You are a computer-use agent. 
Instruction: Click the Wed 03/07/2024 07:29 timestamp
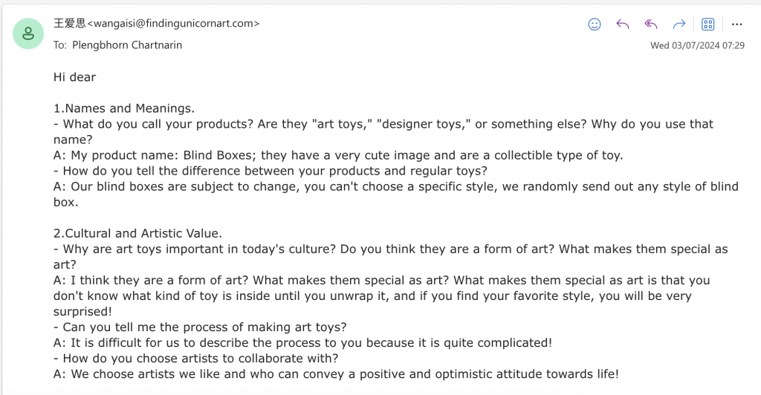tap(697, 45)
